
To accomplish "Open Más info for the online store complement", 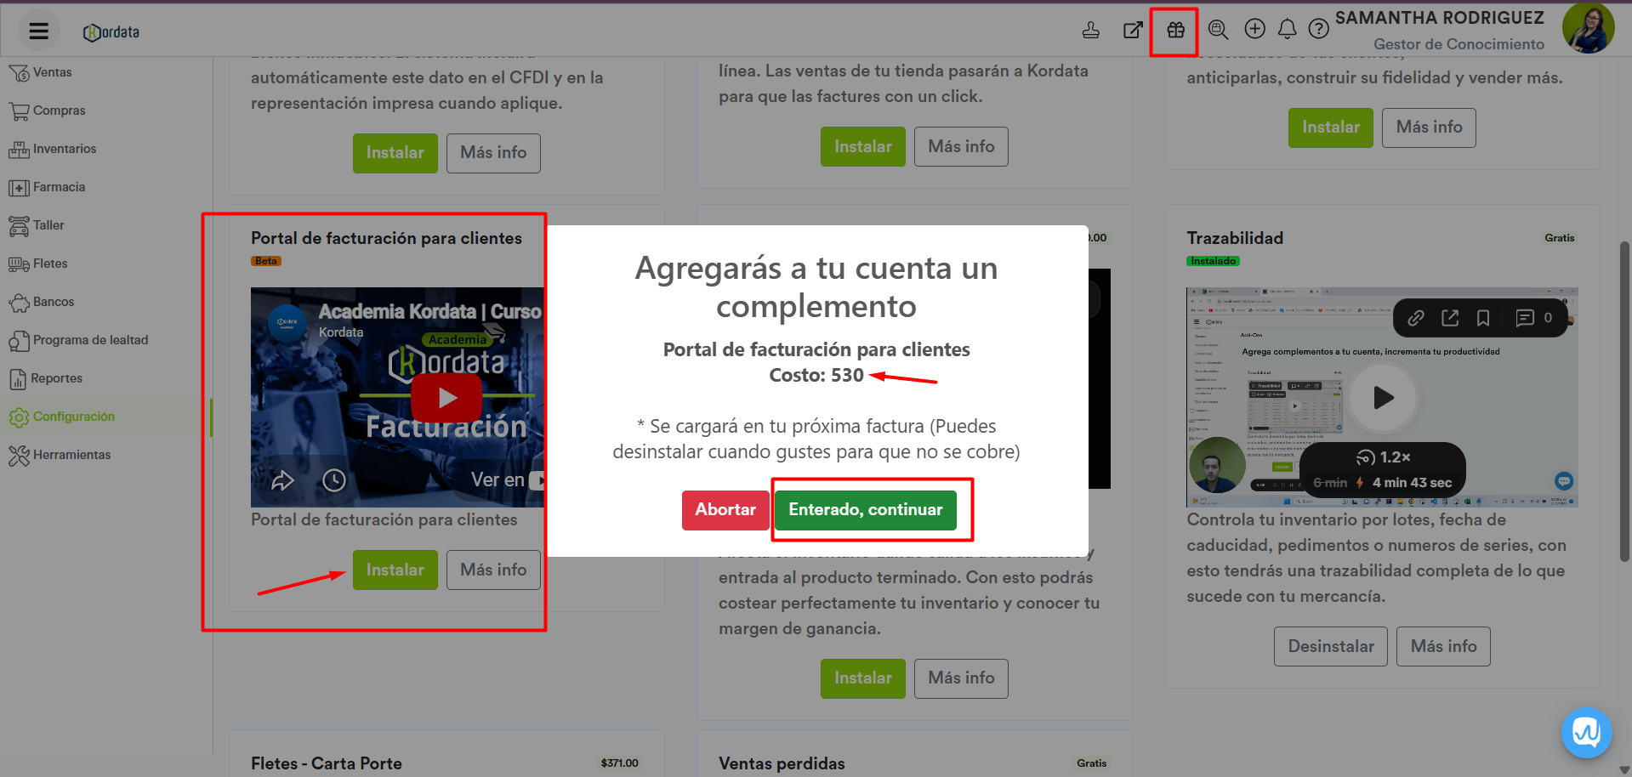I will [x=961, y=147].
